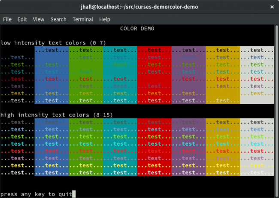This screenshot has height=198, width=279.
Task: Click the block cursor after the quit prompt
Action: [x=74, y=194]
